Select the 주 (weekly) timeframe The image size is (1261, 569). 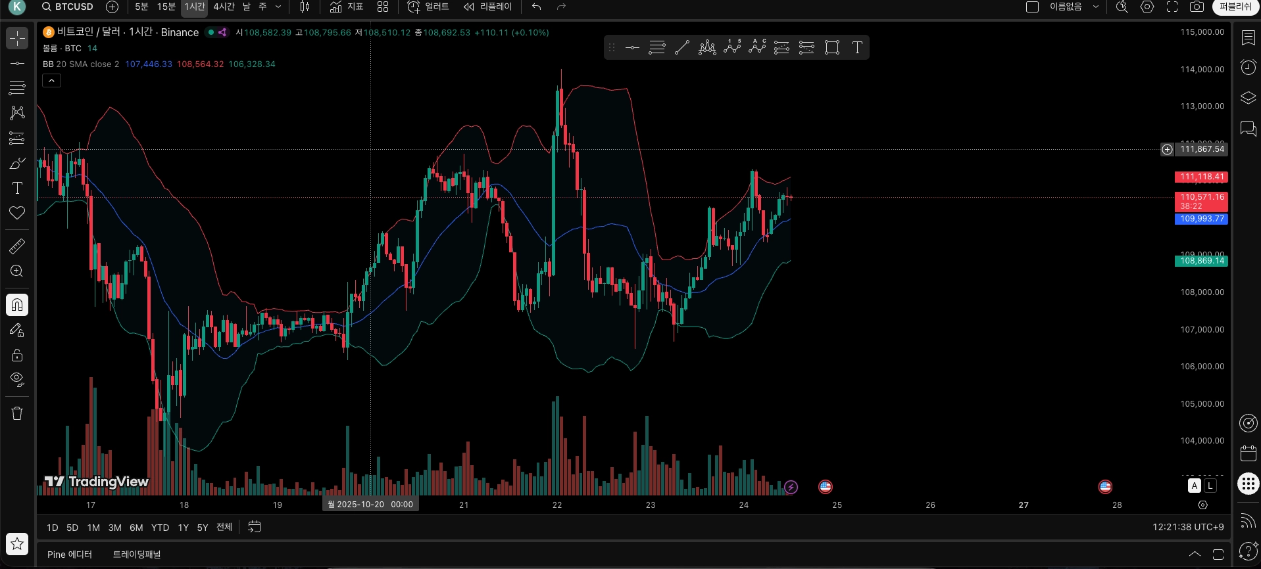click(262, 7)
